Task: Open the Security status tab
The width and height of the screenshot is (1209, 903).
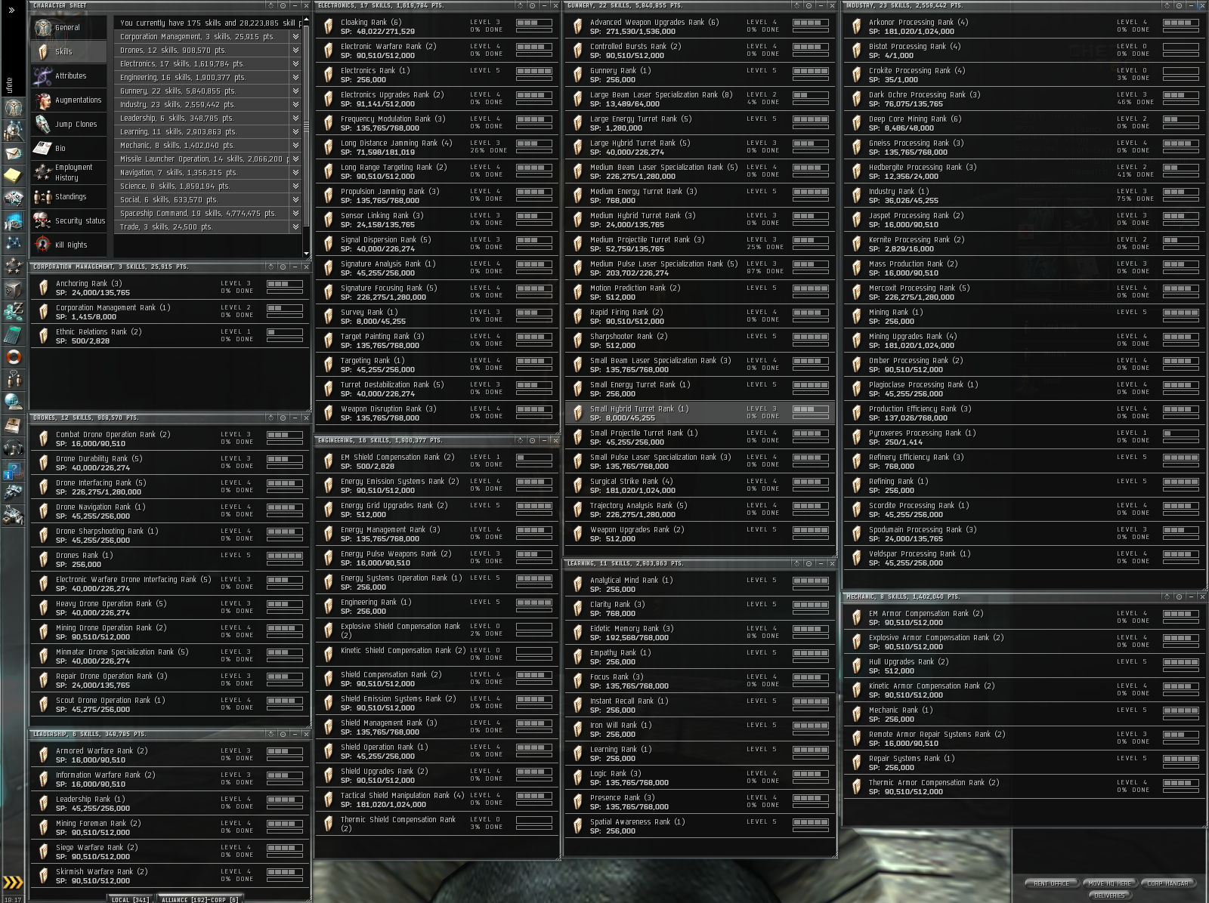Action: pos(70,221)
